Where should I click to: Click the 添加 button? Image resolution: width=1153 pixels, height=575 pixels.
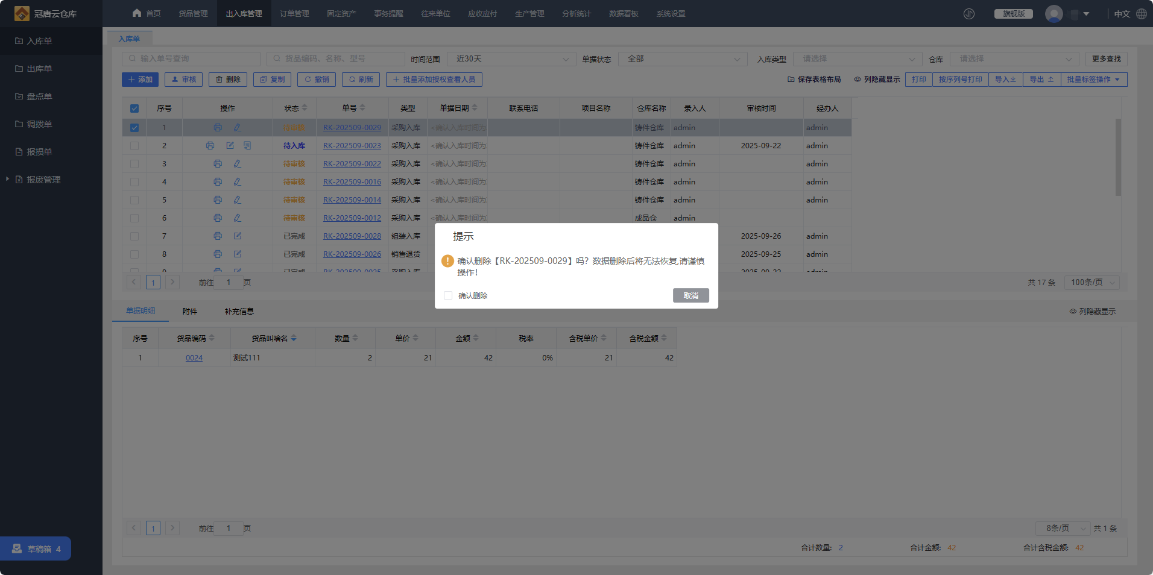141,80
